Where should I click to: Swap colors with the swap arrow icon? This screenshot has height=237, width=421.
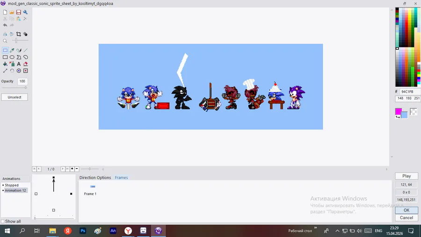(398, 117)
